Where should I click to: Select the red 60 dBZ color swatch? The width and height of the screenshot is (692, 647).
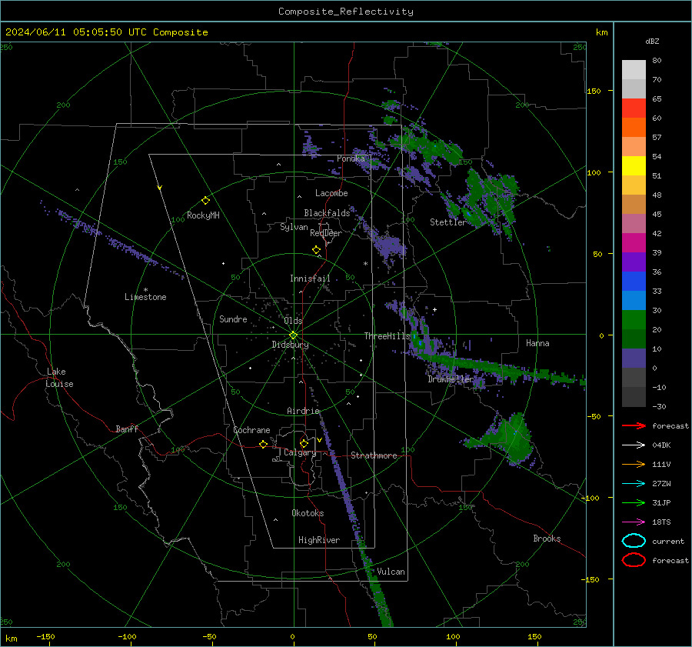tap(634, 108)
